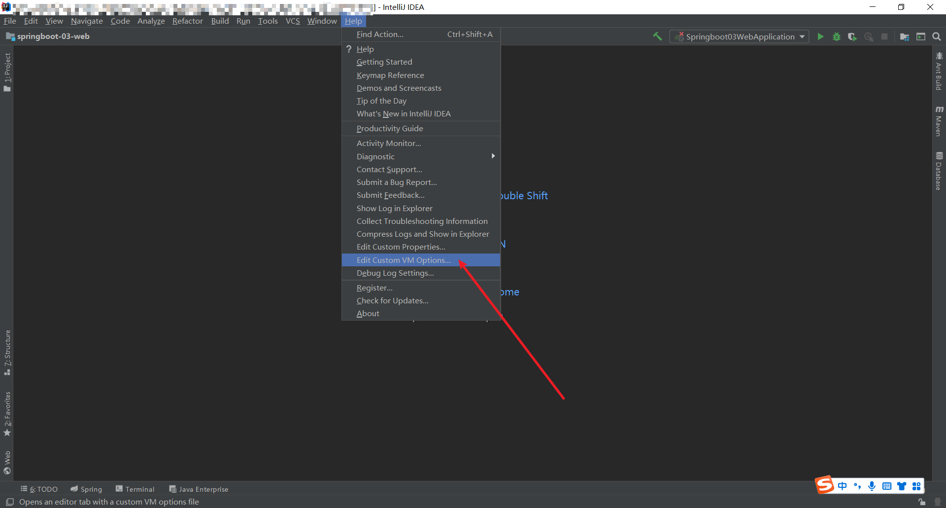Open the Navigate menu
This screenshot has width=946, height=508.
(87, 21)
